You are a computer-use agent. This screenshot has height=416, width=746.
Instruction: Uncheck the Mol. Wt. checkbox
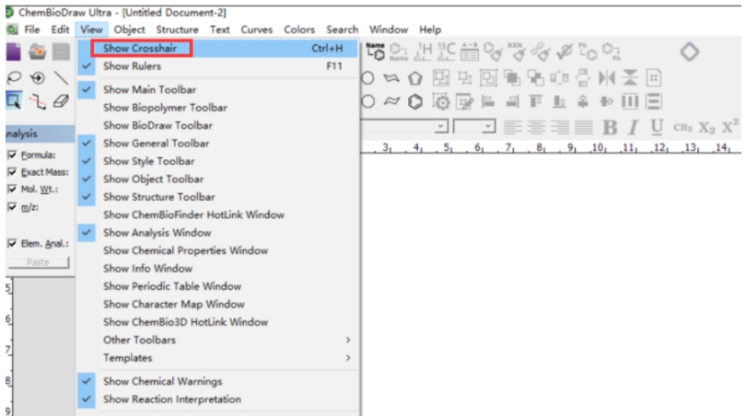click(x=12, y=190)
